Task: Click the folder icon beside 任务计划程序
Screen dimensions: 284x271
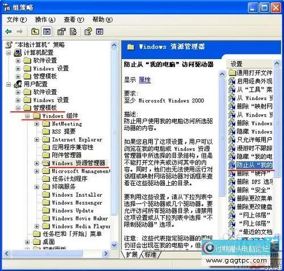Action: (x=46, y=178)
